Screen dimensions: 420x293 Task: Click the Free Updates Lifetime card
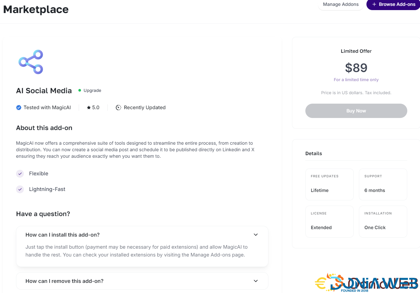(329, 184)
